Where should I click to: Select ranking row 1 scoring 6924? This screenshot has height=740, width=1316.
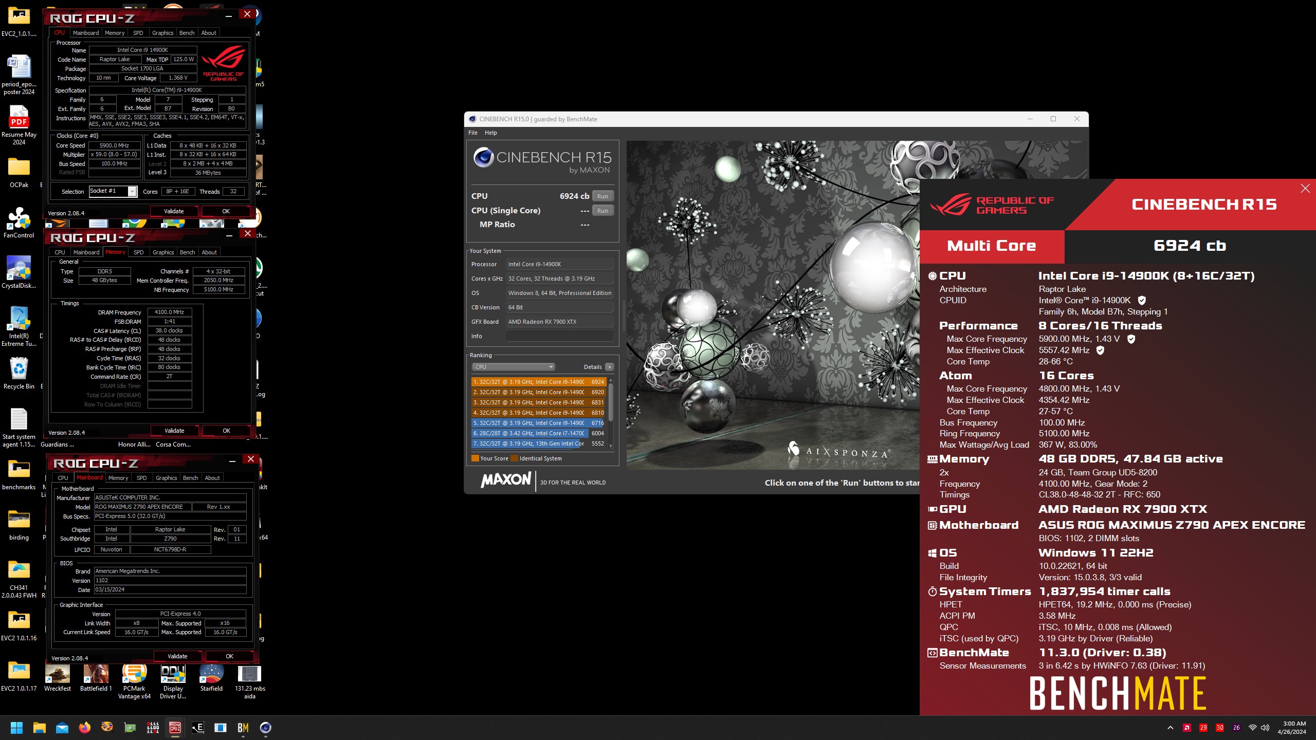click(x=538, y=382)
